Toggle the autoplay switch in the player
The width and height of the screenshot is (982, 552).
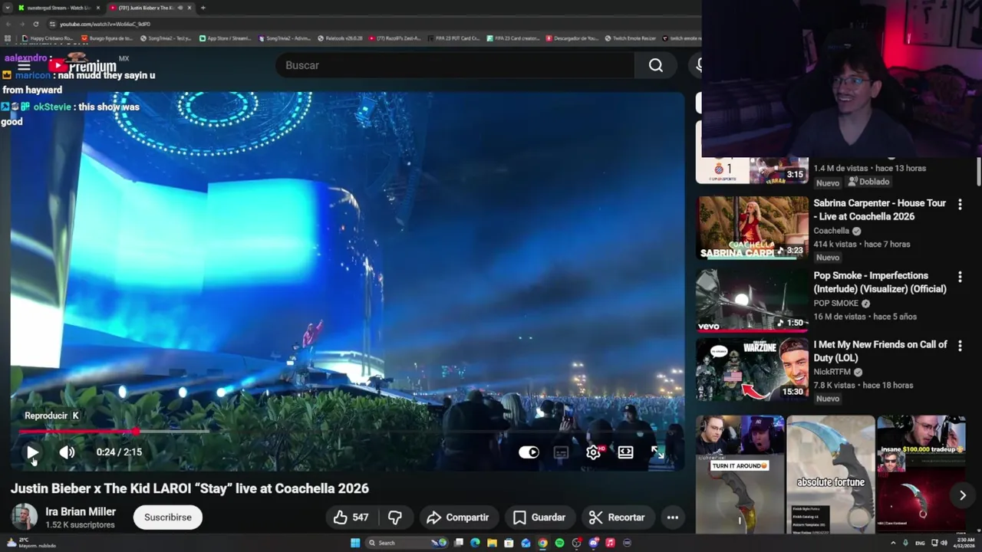[529, 452]
